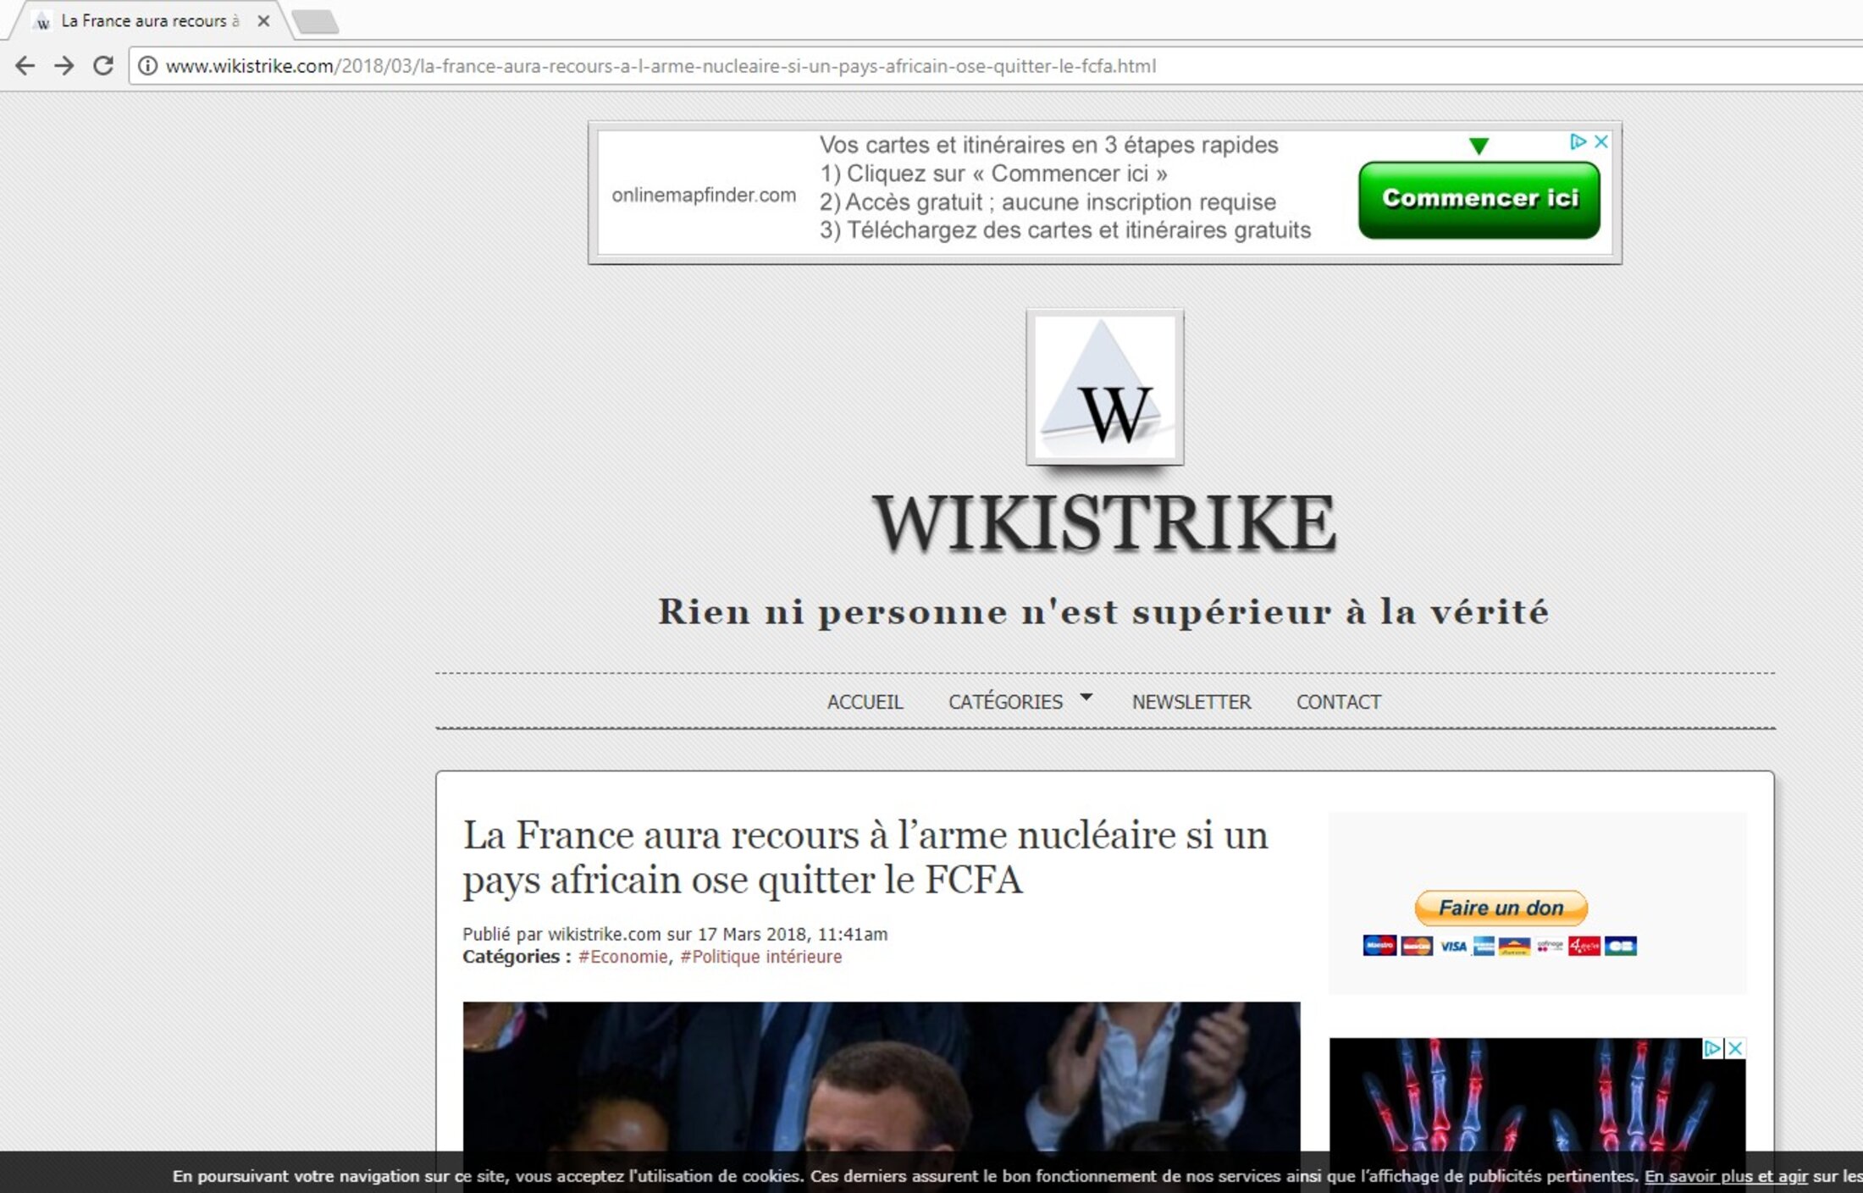
Task: Click the ad text 'Vos cartes et itinéraires en 3 étapes rapides'
Action: [1048, 145]
